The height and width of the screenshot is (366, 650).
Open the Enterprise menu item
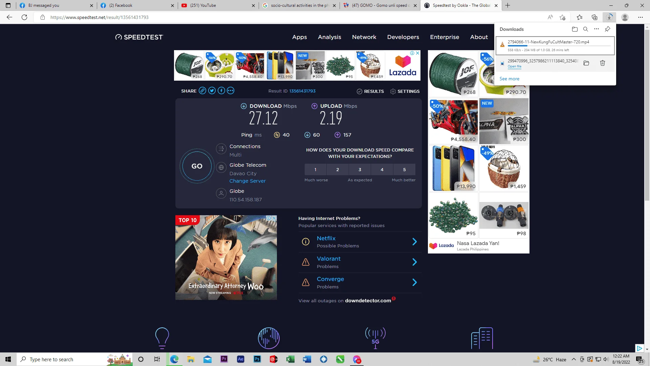(445, 37)
